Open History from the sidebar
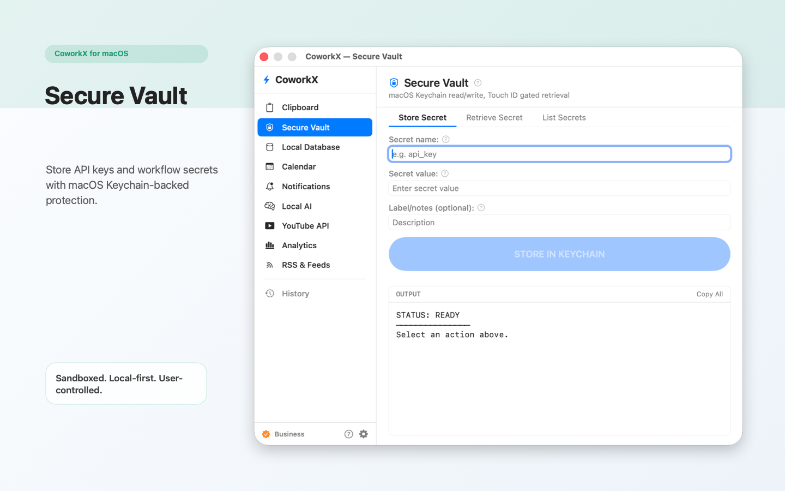This screenshot has width=785, height=491. pyautogui.click(x=315, y=294)
